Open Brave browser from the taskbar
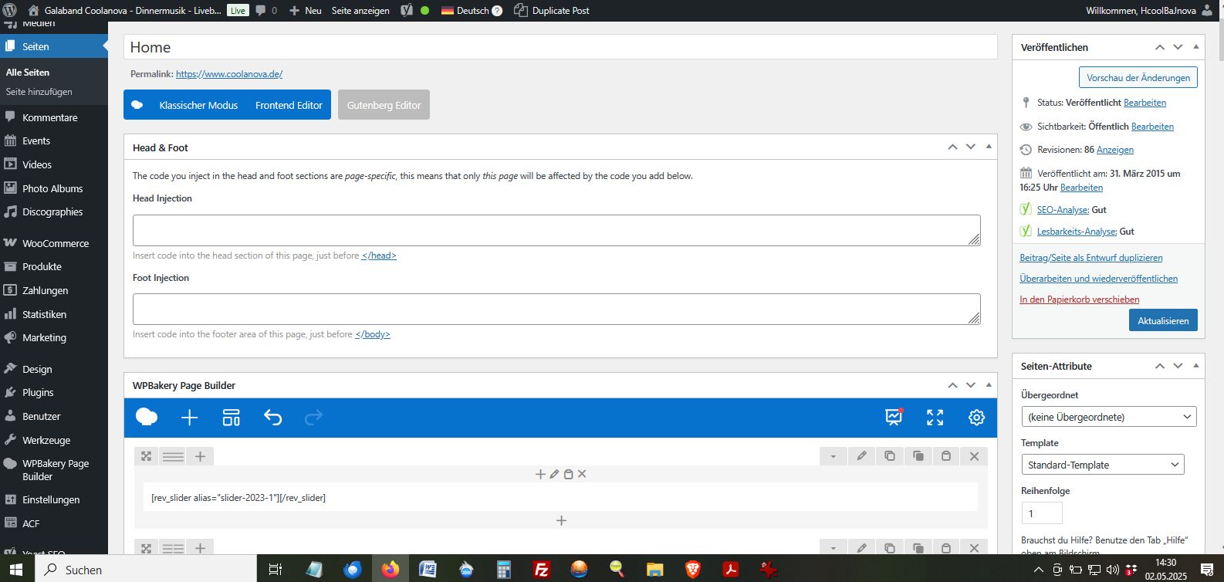 pyautogui.click(x=692, y=570)
